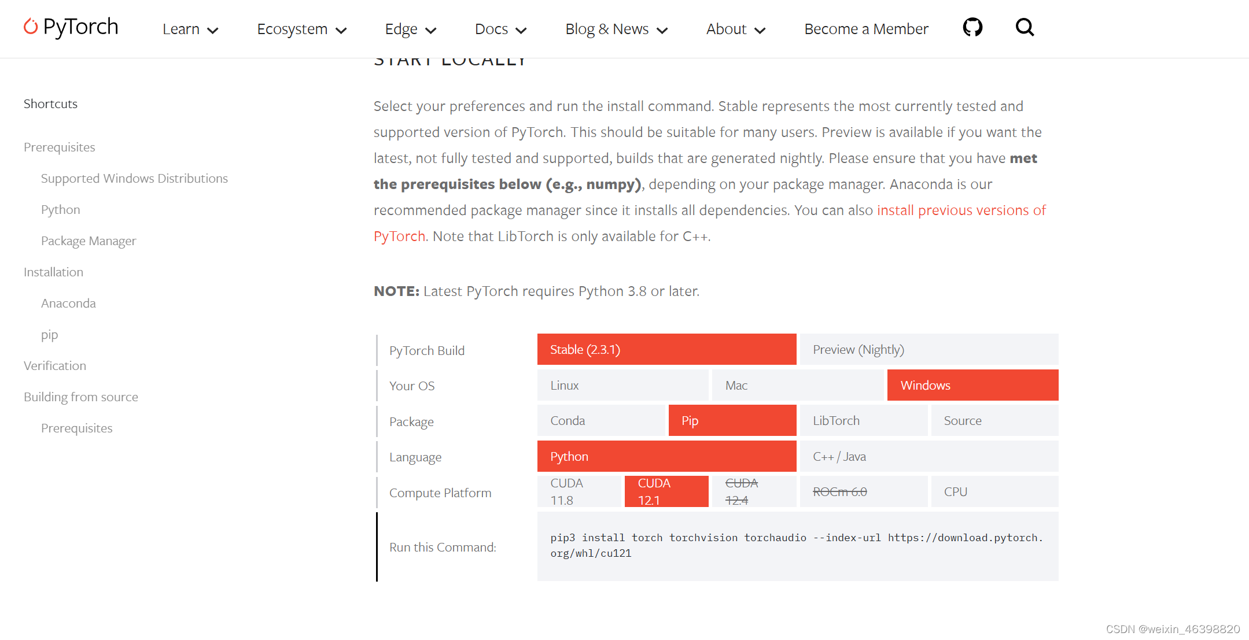Open the Docs dropdown menu

coord(500,29)
